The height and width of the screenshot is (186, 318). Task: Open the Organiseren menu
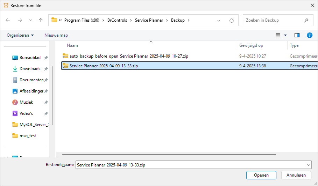(20, 35)
